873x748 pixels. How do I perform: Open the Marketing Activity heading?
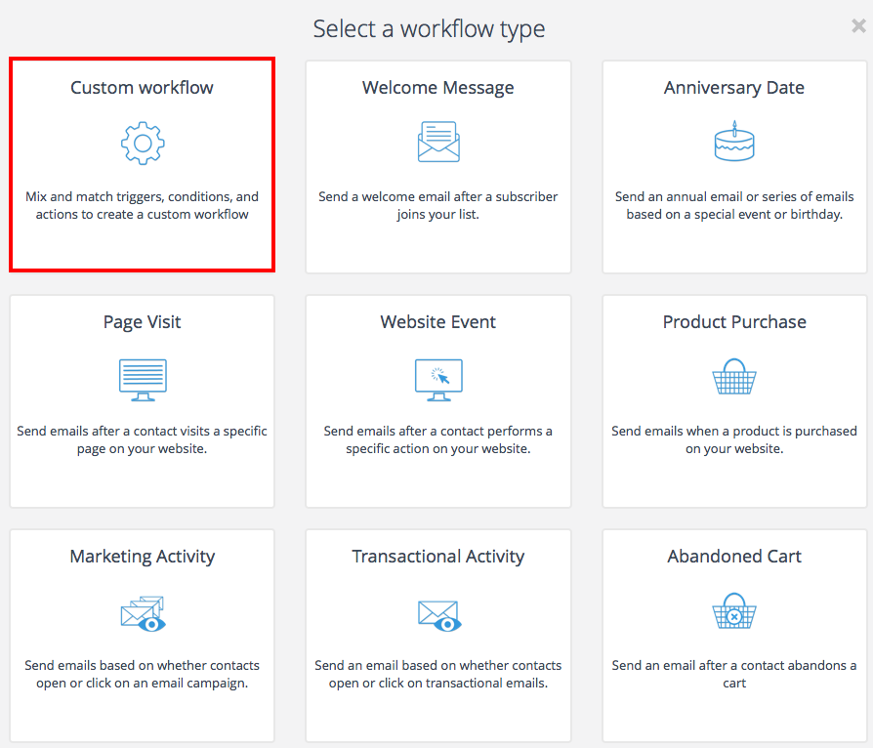(x=143, y=557)
